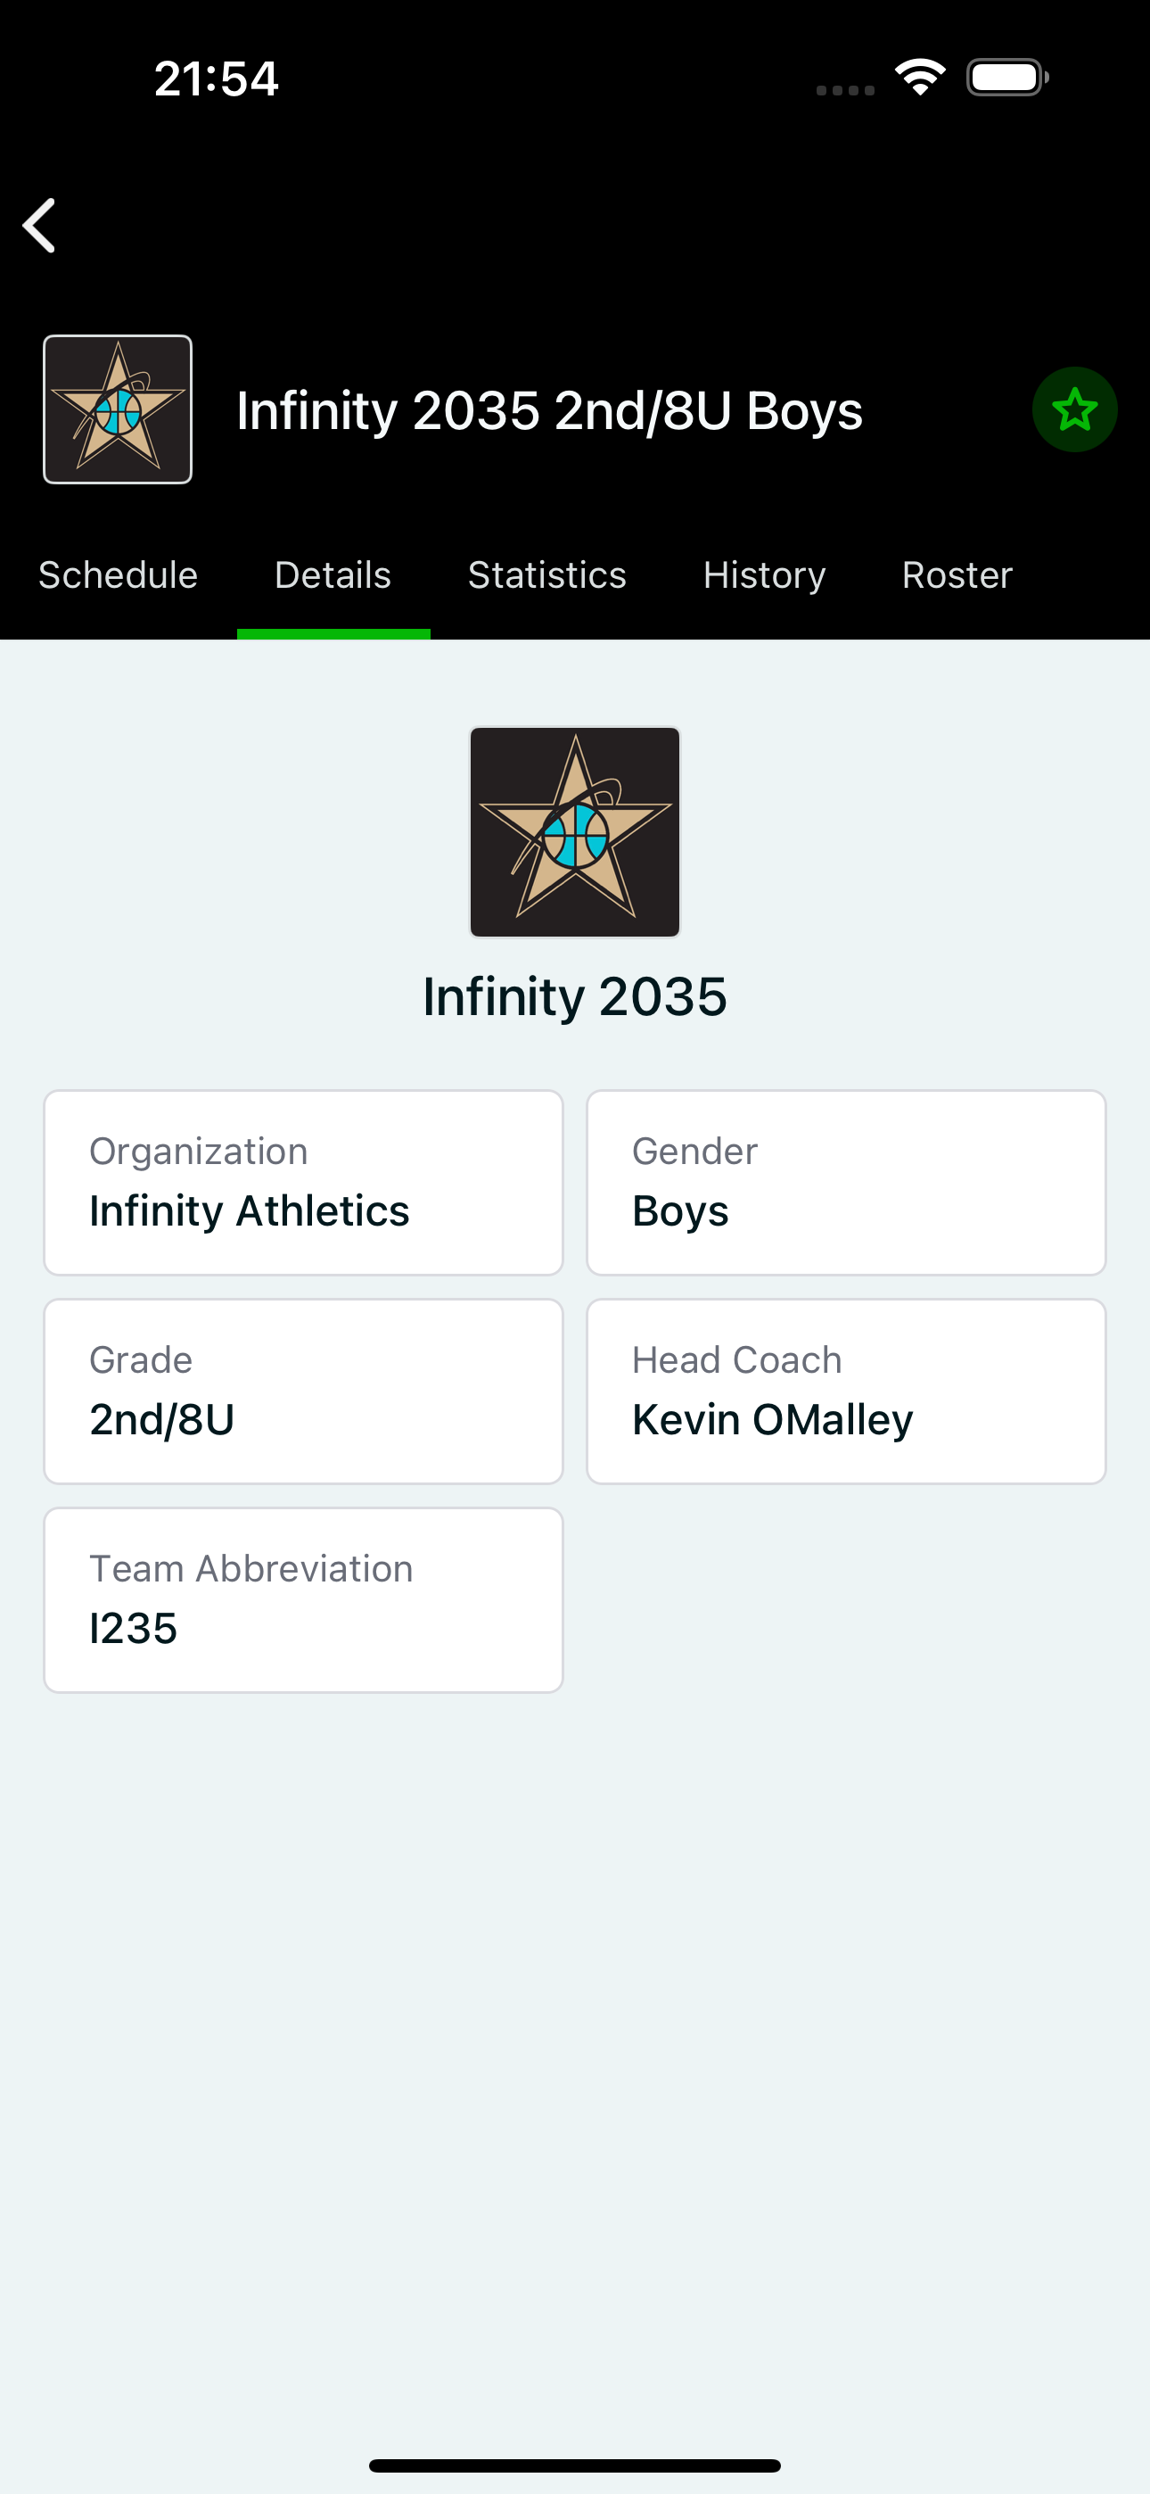Show the Roster tab

(x=957, y=575)
